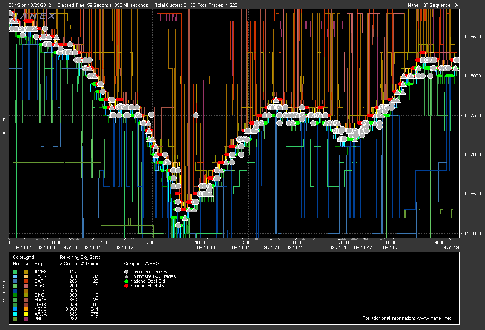Click the CDNS on 10/25/2012 chart title

point(30,5)
